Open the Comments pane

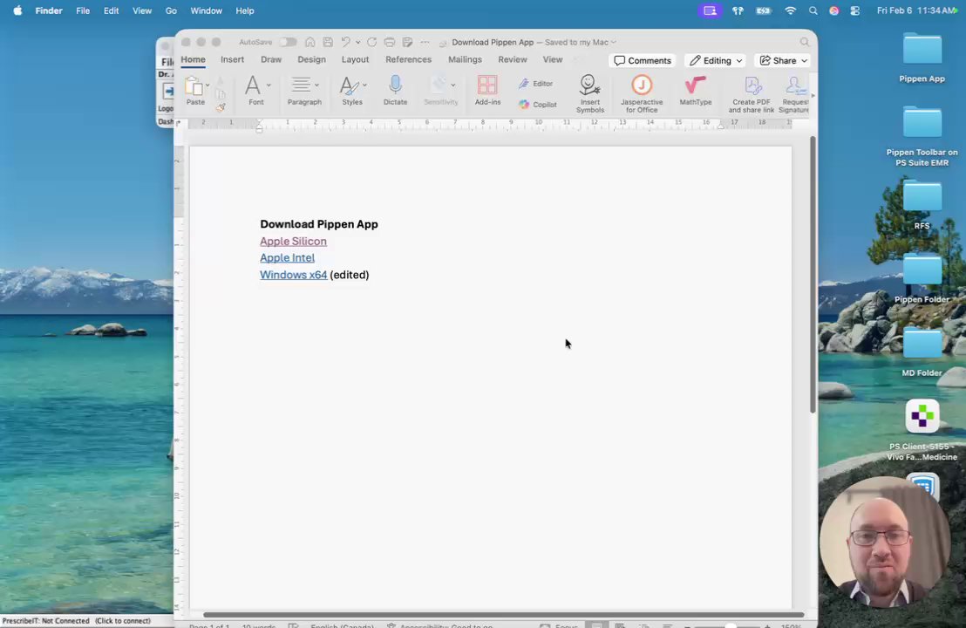643,60
